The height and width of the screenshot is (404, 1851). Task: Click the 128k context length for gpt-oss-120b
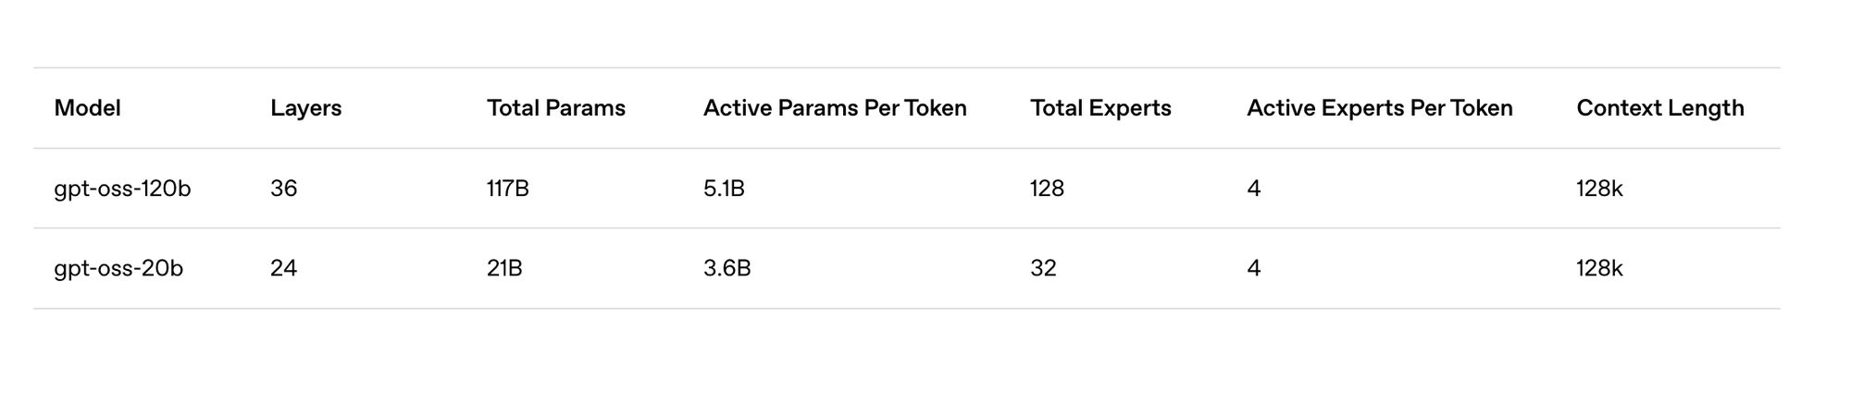click(1599, 189)
